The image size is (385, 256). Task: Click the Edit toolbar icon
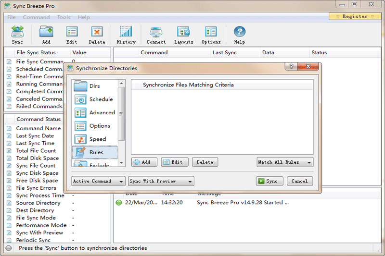click(72, 35)
